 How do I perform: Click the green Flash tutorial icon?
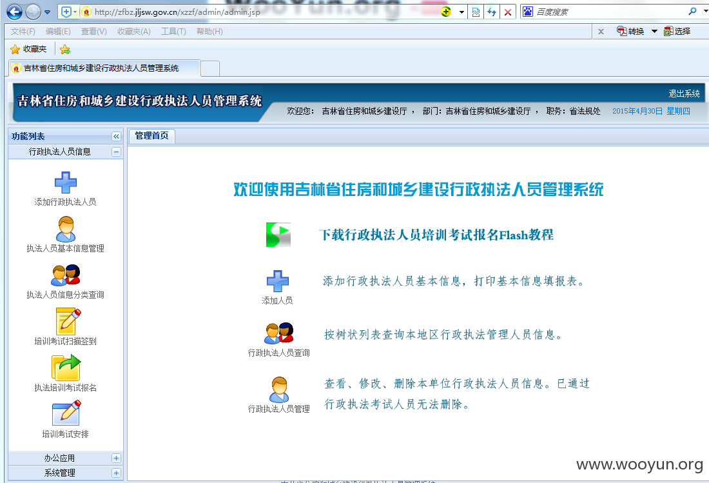pos(278,235)
